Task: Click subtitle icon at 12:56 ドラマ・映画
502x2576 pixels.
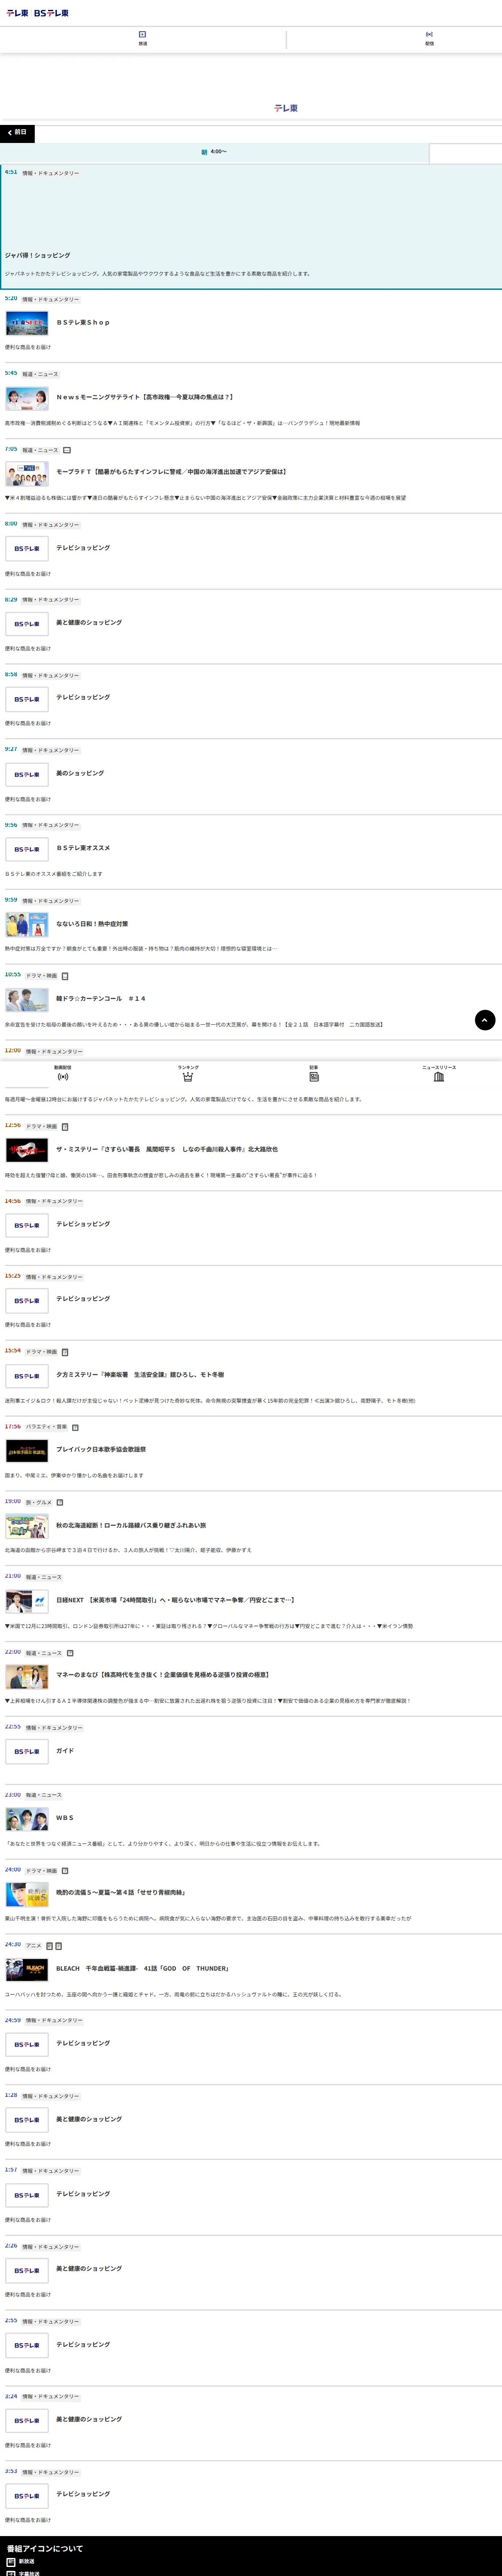Action: (65, 1127)
